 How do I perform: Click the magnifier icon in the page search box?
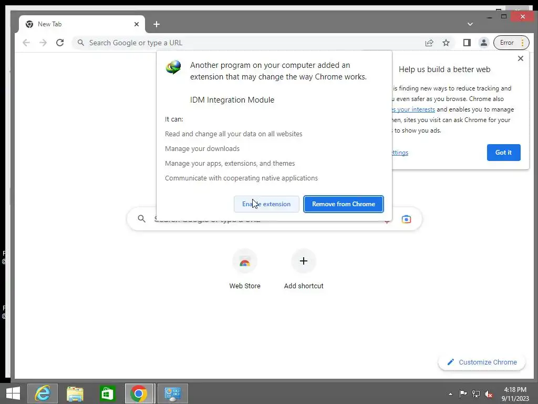(x=142, y=218)
